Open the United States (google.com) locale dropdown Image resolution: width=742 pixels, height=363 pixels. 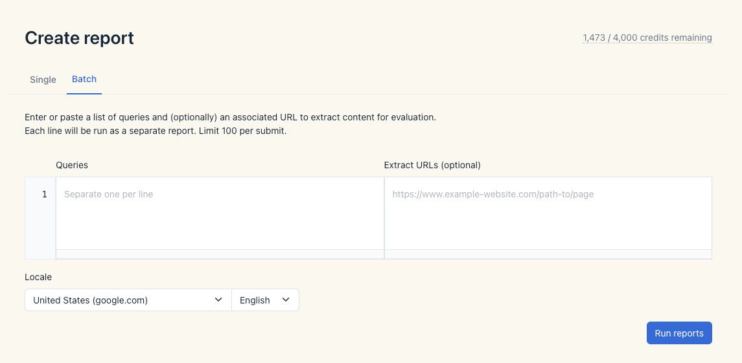point(128,300)
